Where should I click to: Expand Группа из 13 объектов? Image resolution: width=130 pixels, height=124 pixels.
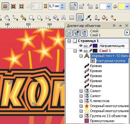81,116
